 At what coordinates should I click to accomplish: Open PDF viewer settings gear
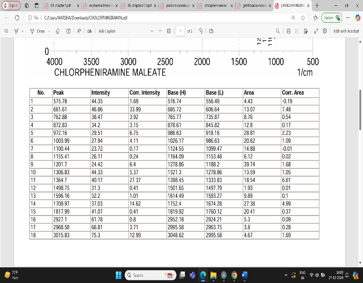pyautogui.click(x=325, y=31)
